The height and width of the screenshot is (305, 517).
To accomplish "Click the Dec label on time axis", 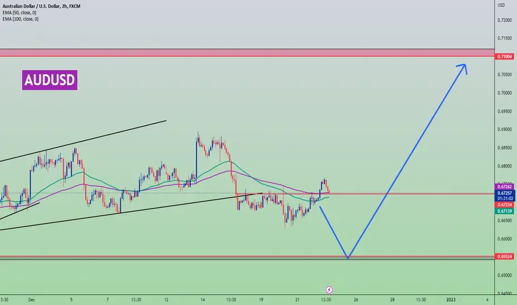I will click(32, 299).
